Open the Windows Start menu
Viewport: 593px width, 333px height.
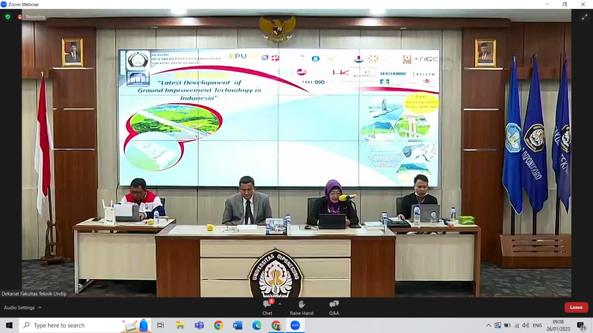9,325
